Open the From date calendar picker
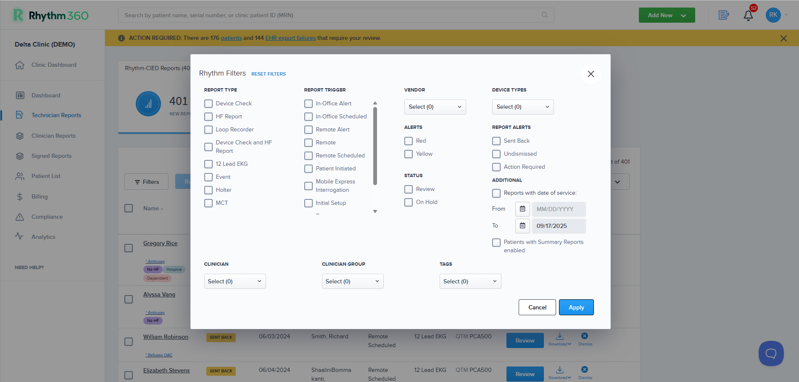The height and width of the screenshot is (382, 799). (522, 209)
